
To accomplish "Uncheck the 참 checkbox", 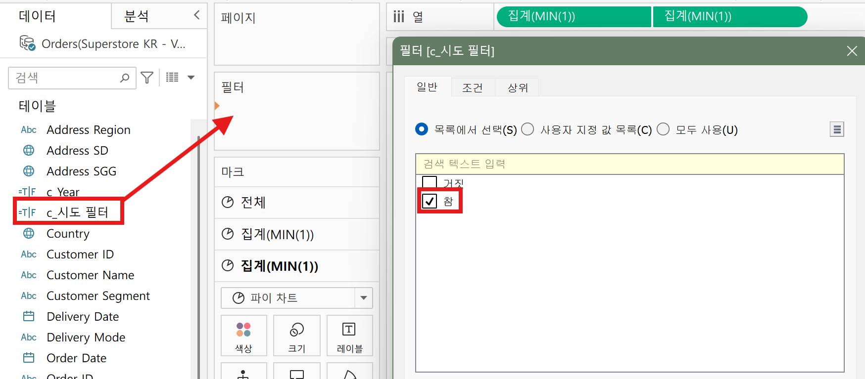I will pyautogui.click(x=430, y=201).
